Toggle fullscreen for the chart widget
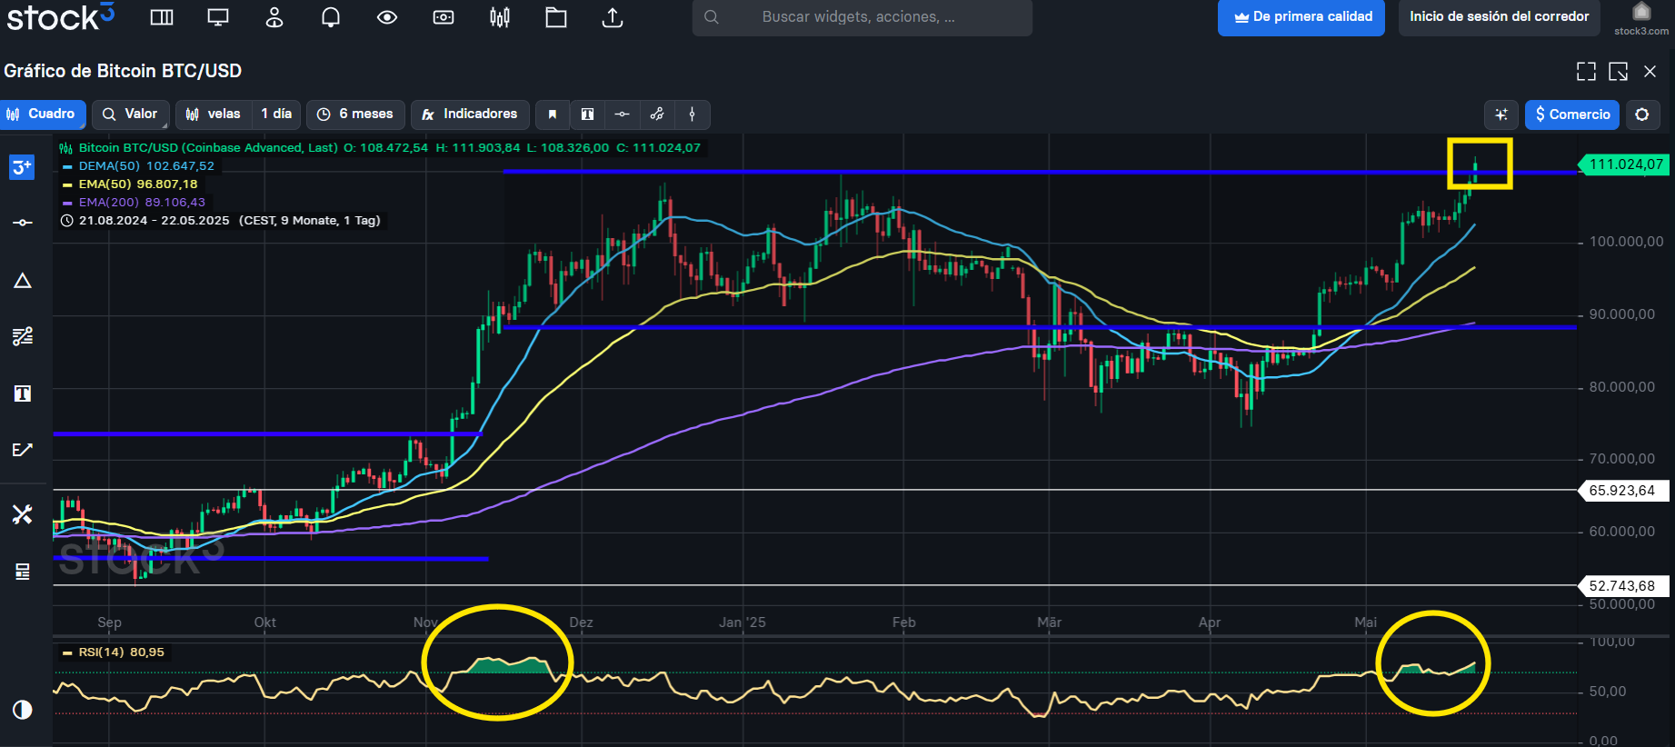 pos(1586,72)
